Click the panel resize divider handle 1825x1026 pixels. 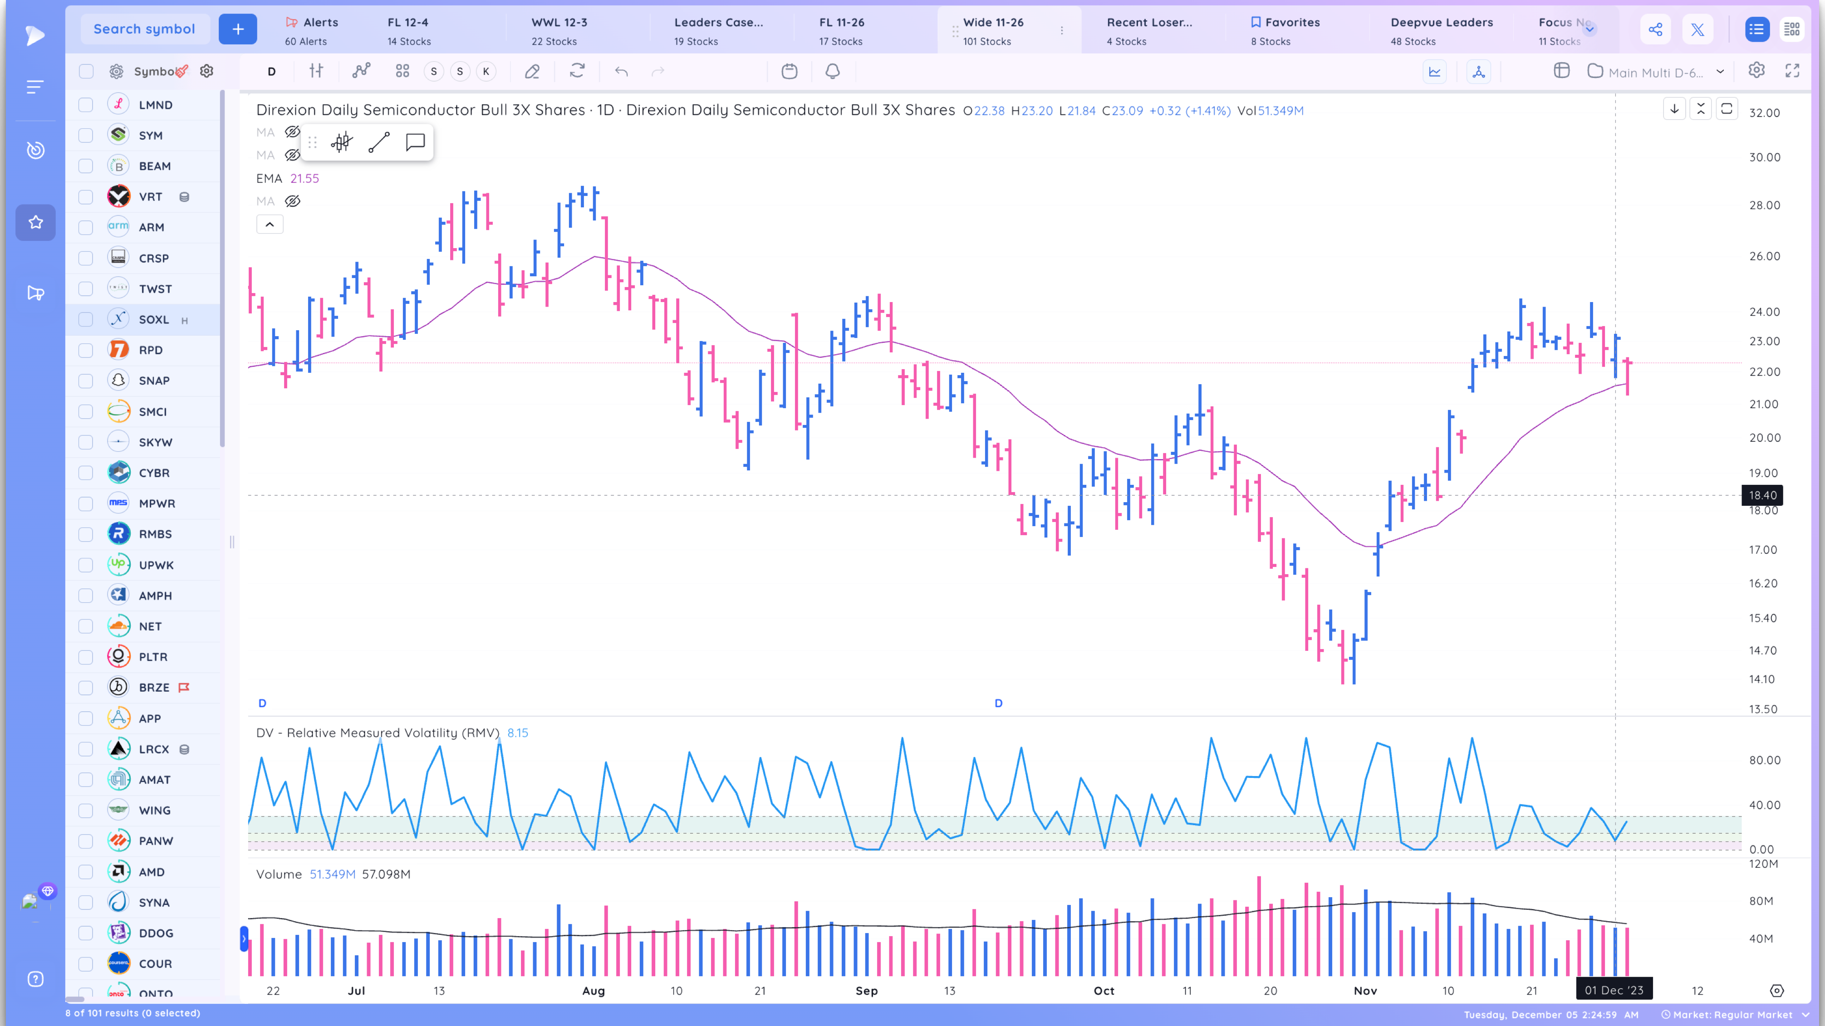(x=232, y=542)
